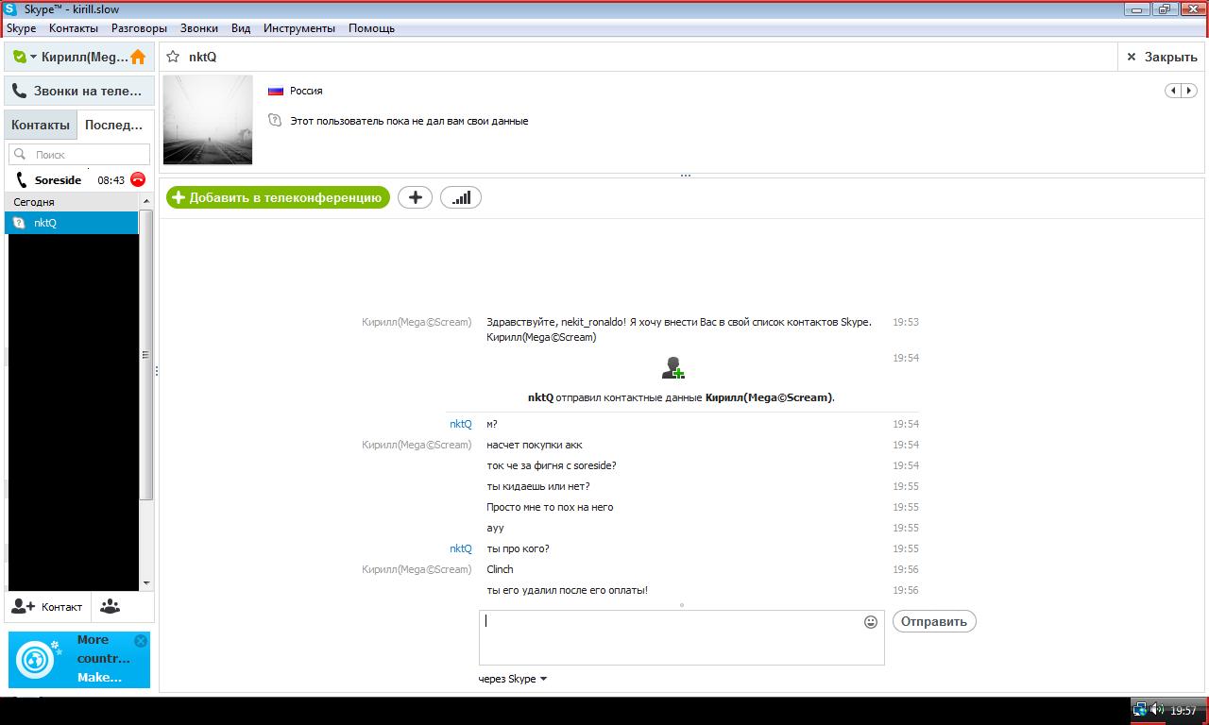
Task: Open the Skype menu
Action: click(x=21, y=28)
